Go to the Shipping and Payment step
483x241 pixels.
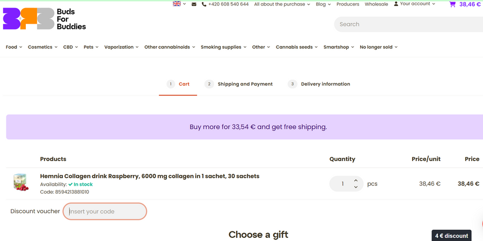(245, 84)
